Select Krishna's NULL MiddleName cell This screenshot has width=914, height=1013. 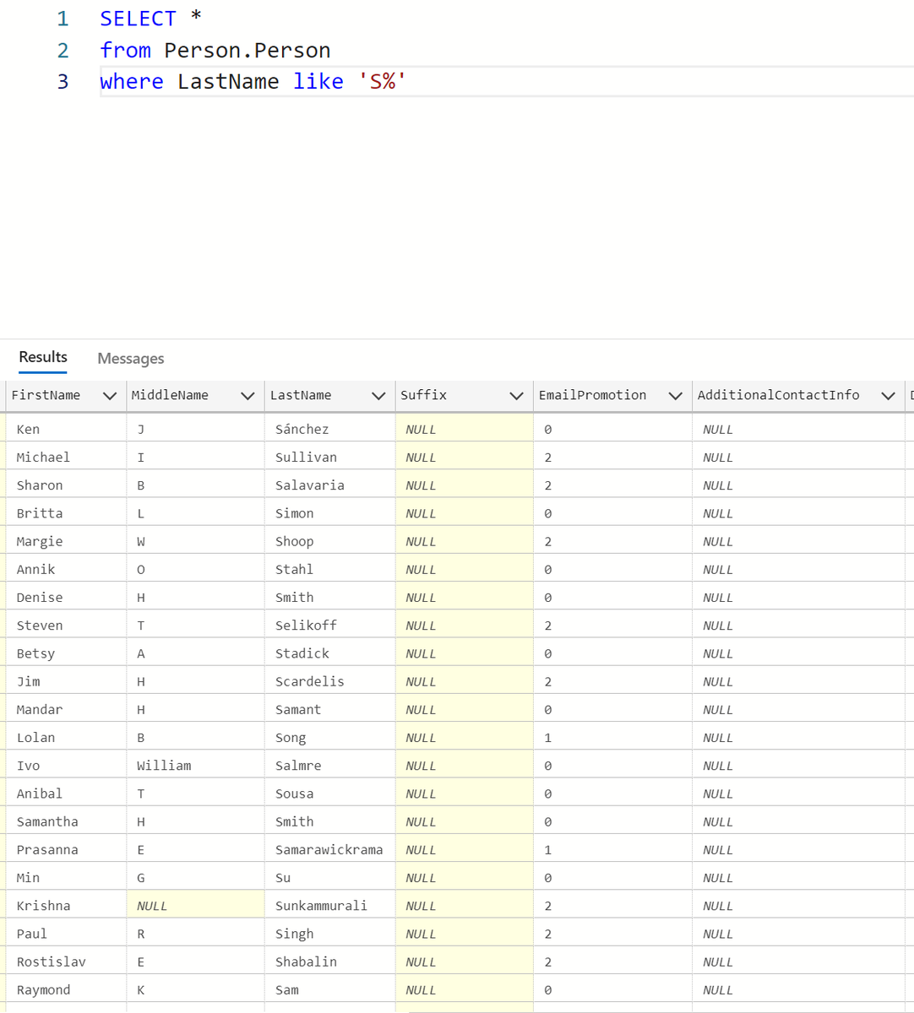click(195, 905)
